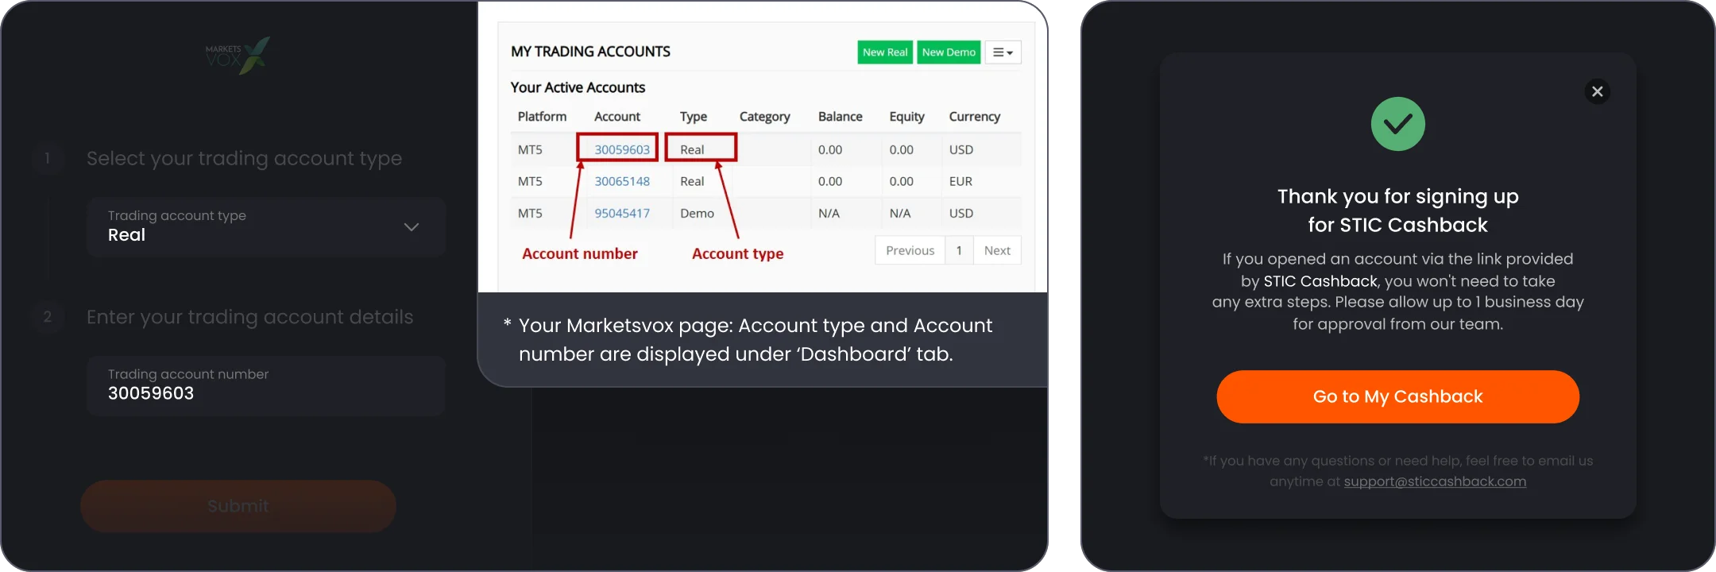The width and height of the screenshot is (1716, 572).
Task: Click the green success checkmark icon
Action: (1397, 124)
